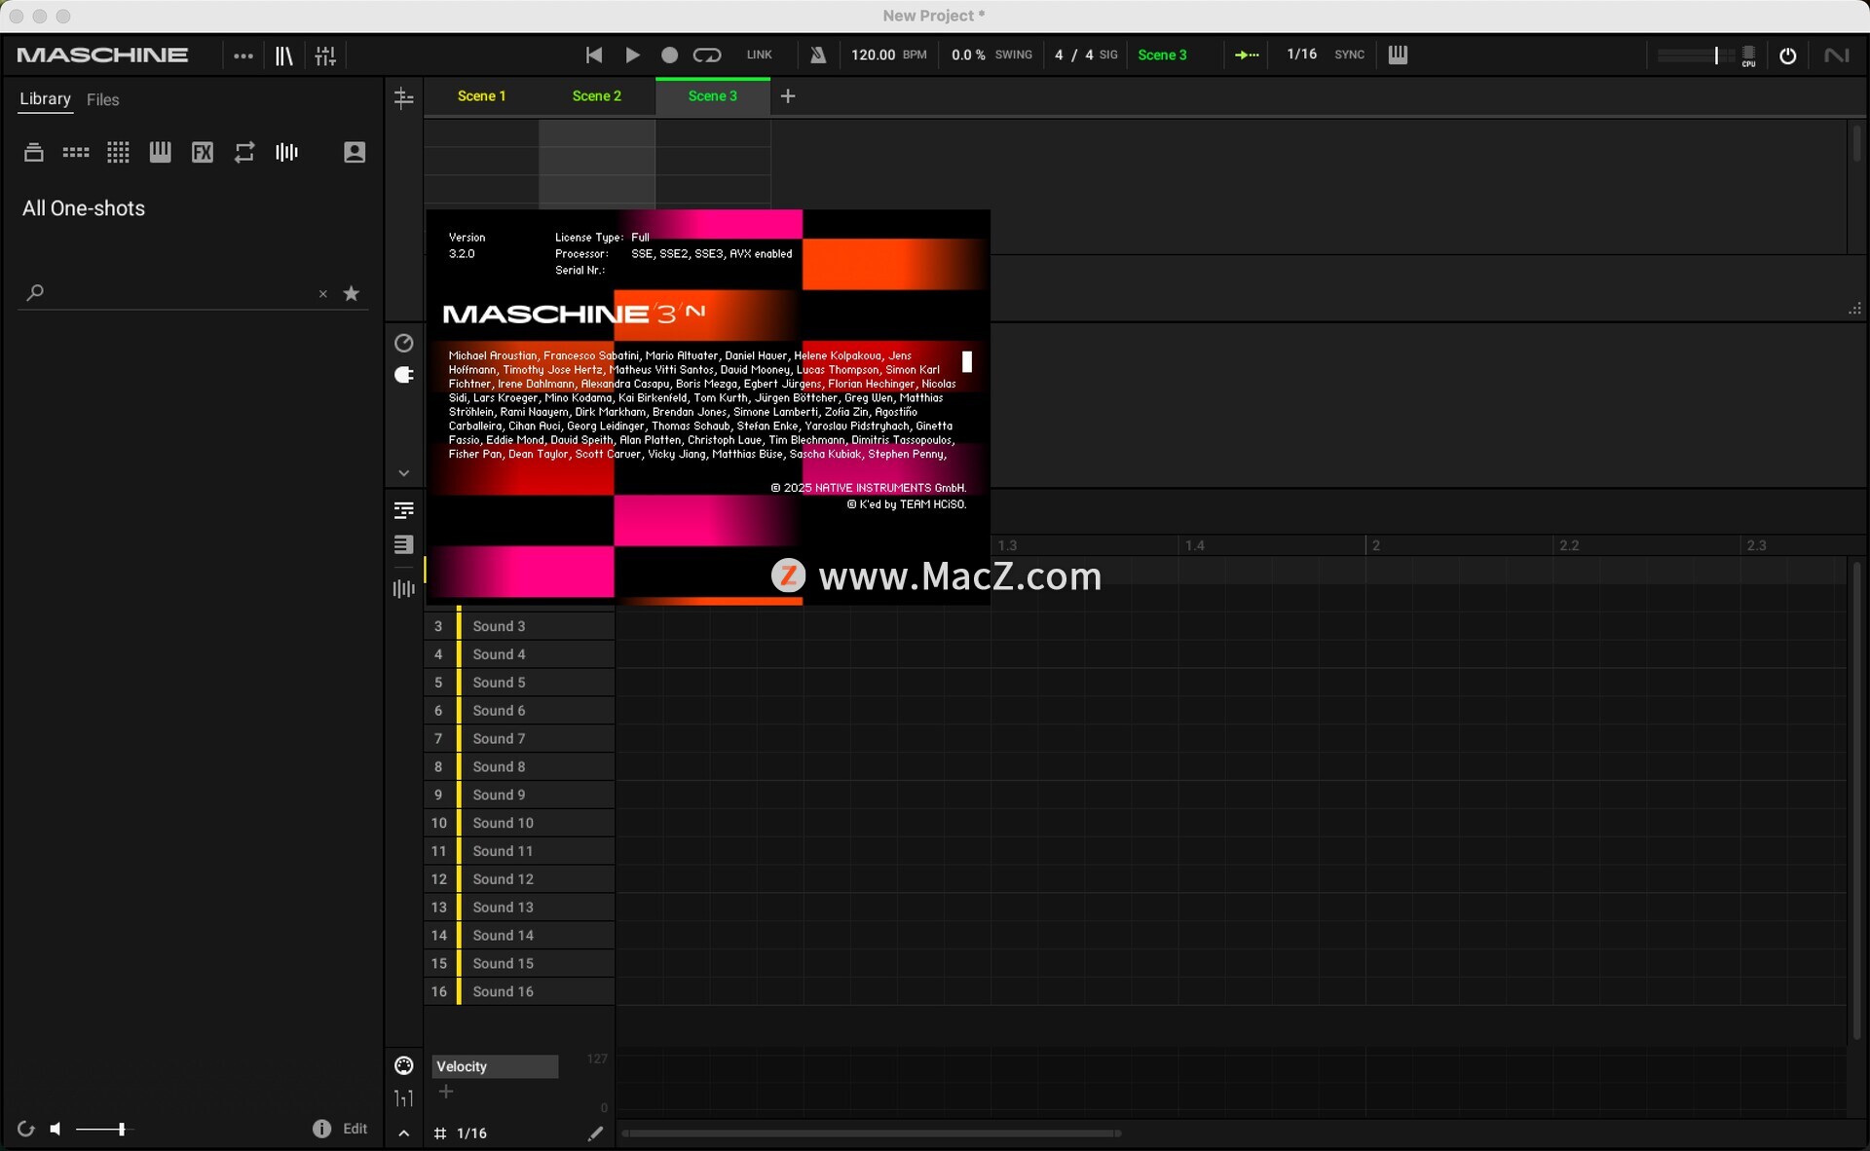Add a new scene with the plus button
The width and height of the screenshot is (1870, 1151).
[788, 96]
